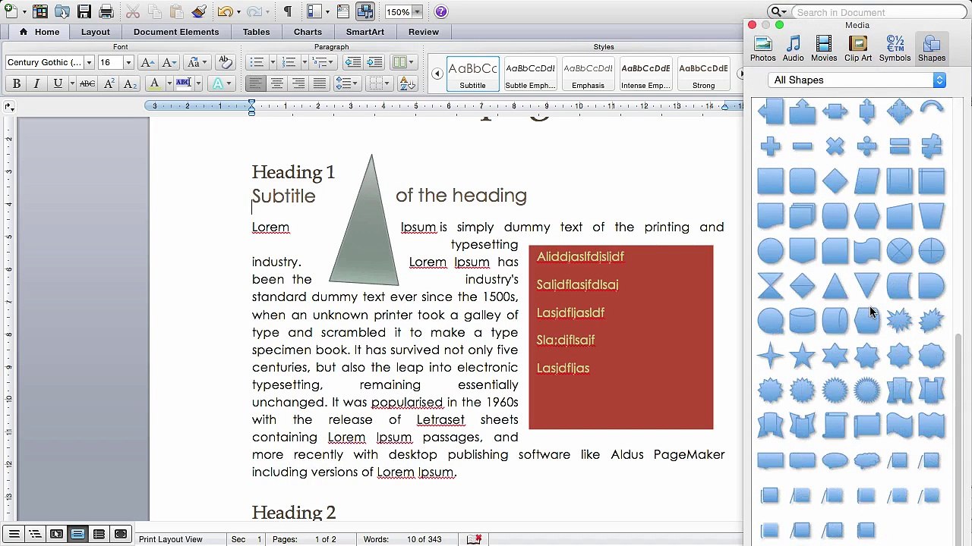The image size is (972, 546).
Task: Open the Symbols media tab
Action: point(895,49)
